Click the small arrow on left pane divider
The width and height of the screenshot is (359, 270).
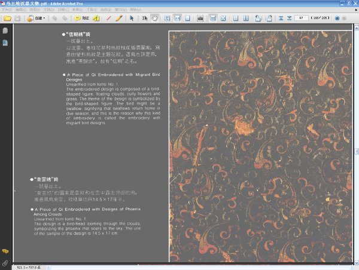click(15, 191)
